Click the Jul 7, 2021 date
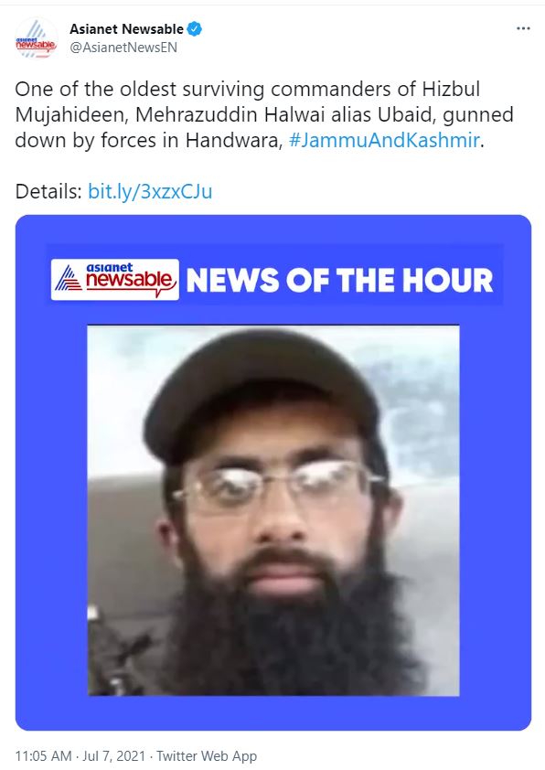 coord(114,755)
